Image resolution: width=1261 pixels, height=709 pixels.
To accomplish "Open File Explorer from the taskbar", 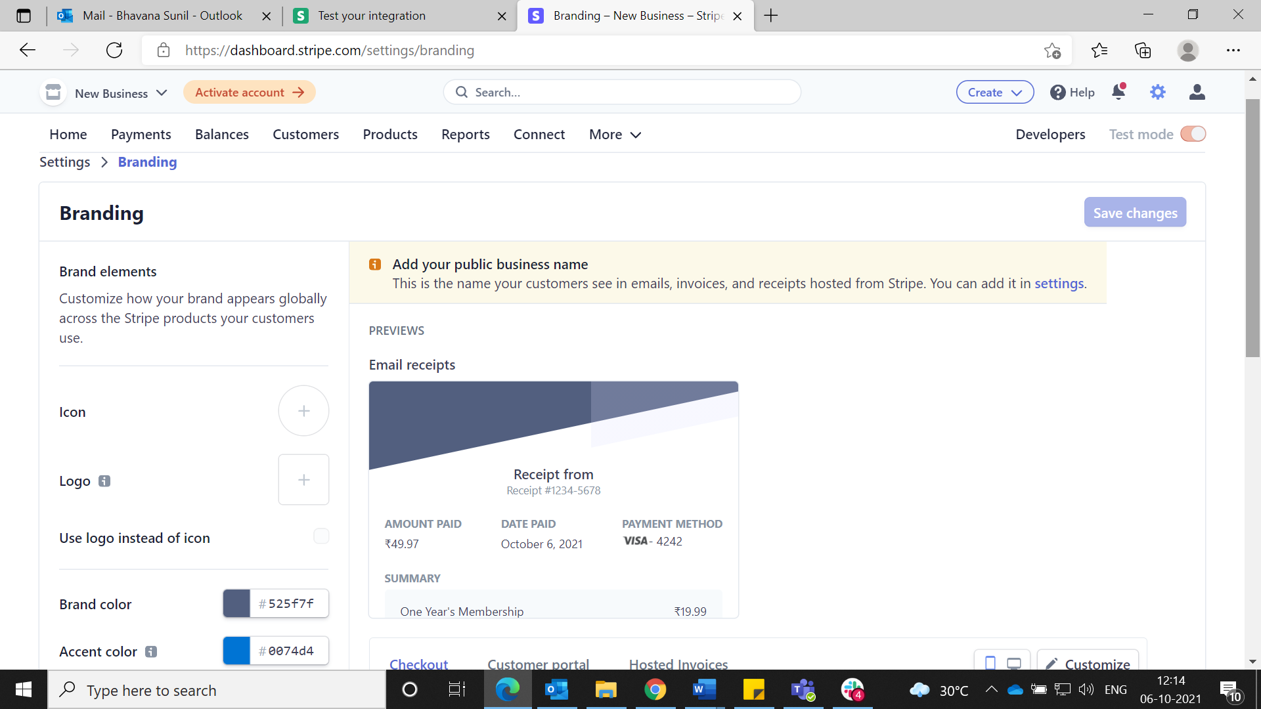I will pos(606,689).
